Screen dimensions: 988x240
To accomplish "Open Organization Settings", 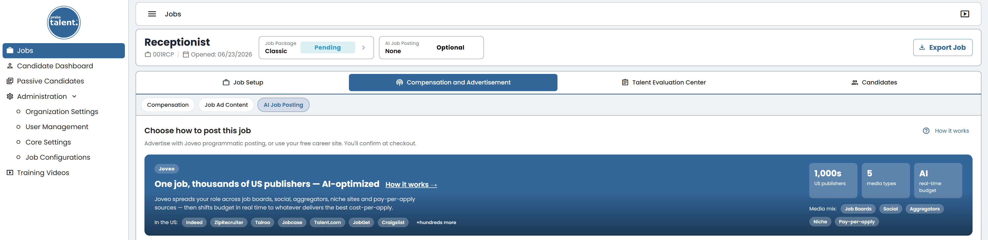I will (x=62, y=112).
